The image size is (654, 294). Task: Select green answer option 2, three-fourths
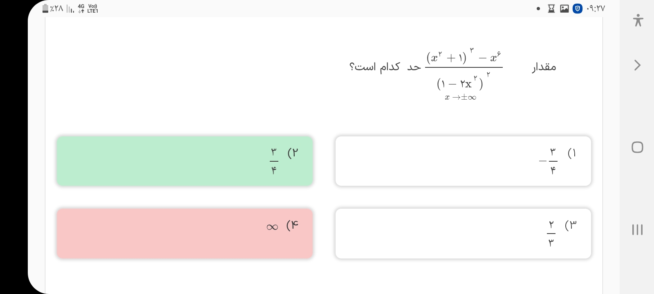(185, 161)
